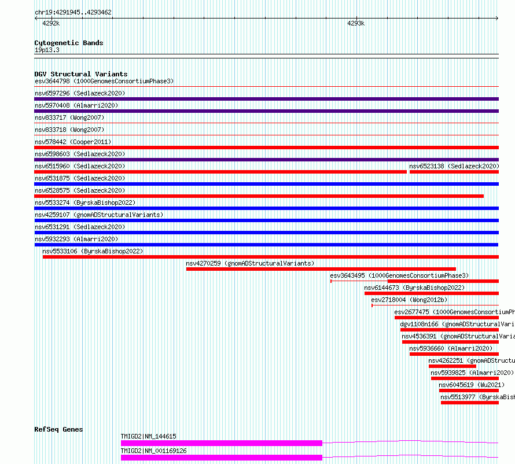Viewport: 515px width, 464px height.
Task: Click the chr19:4291945..4293462 coordinate label
Action: (x=73, y=12)
